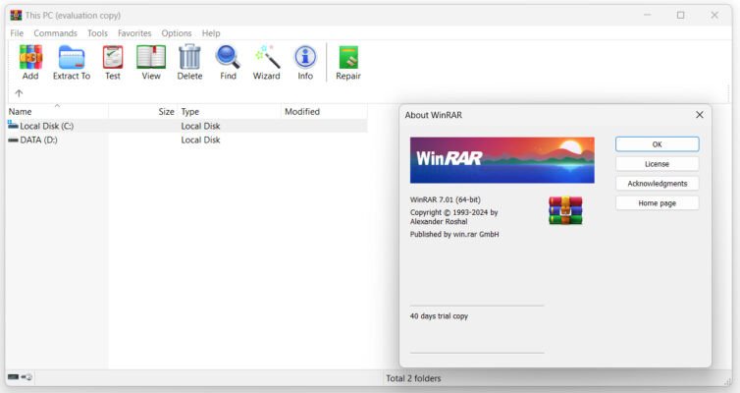The height and width of the screenshot is (393, 740).
Task: Click the 'Local Disk' type cell for DATA (D:)
Action: [200, 140]
